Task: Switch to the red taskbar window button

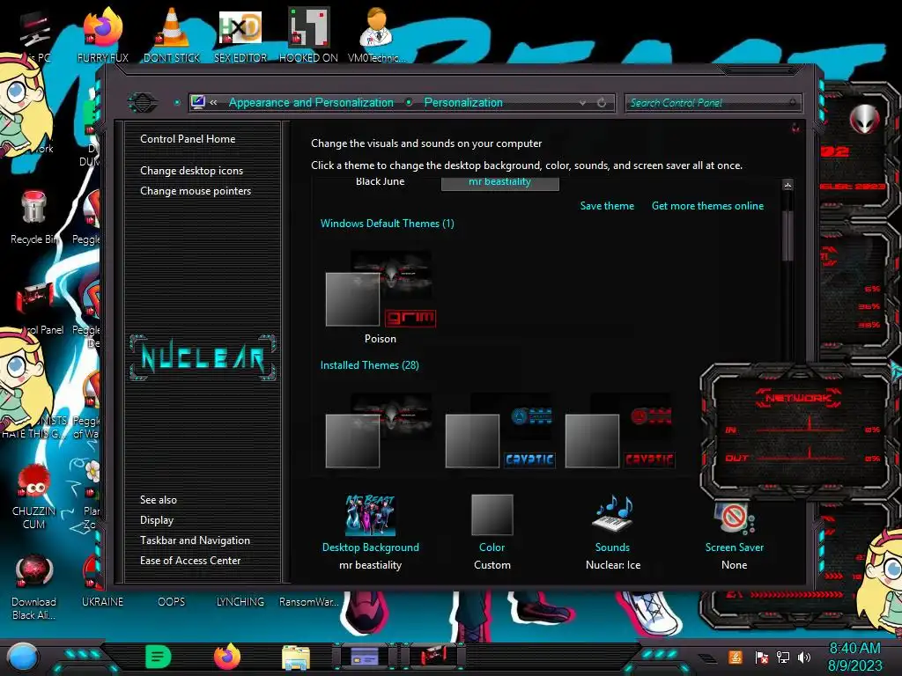Action: click(x=433, y=657)
